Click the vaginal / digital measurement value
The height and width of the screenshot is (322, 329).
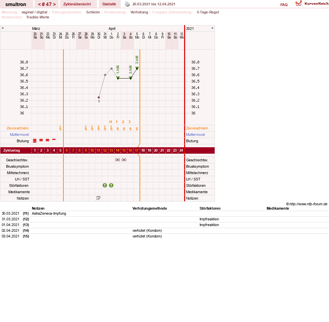(x=34, y=12)
